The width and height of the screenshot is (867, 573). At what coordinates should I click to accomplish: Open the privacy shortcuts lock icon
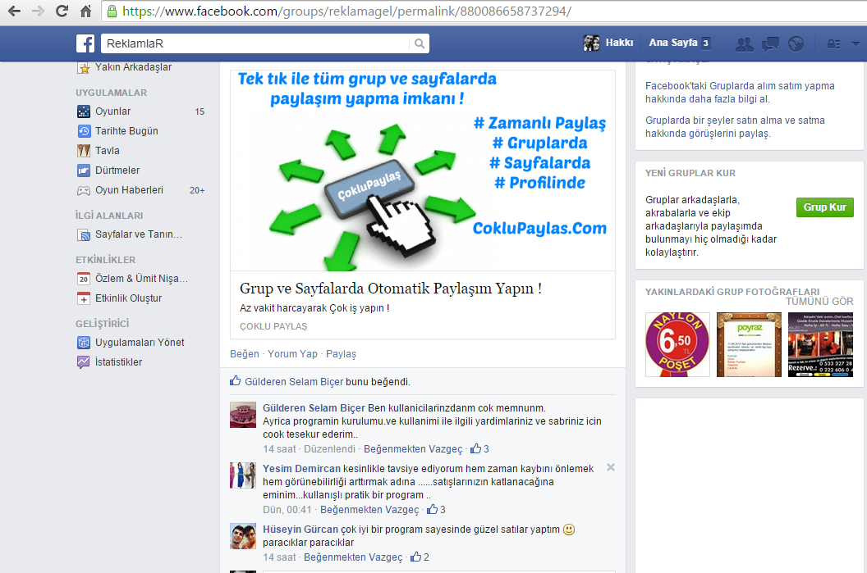833,43
